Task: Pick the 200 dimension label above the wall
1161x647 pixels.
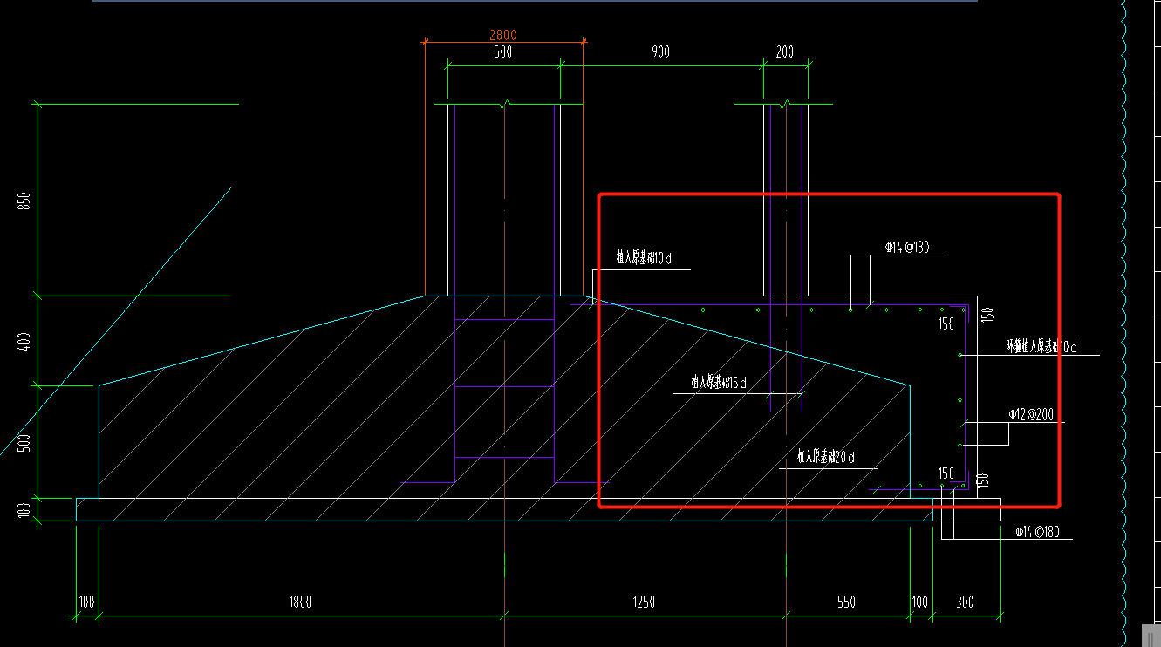Action: pos(785,52)
